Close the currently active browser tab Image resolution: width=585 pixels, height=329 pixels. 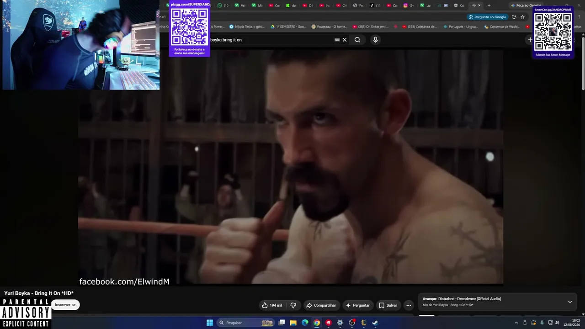coord(479,5)
